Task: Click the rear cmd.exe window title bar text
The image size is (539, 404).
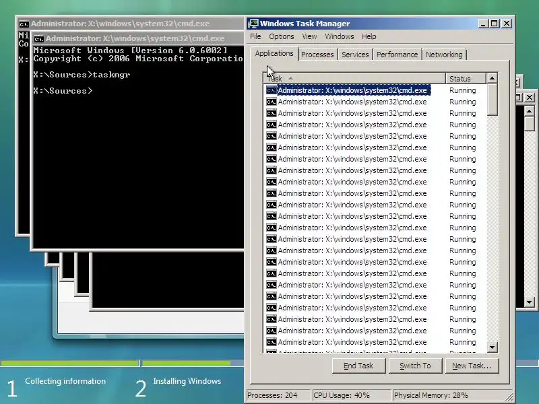Action: 121,24
